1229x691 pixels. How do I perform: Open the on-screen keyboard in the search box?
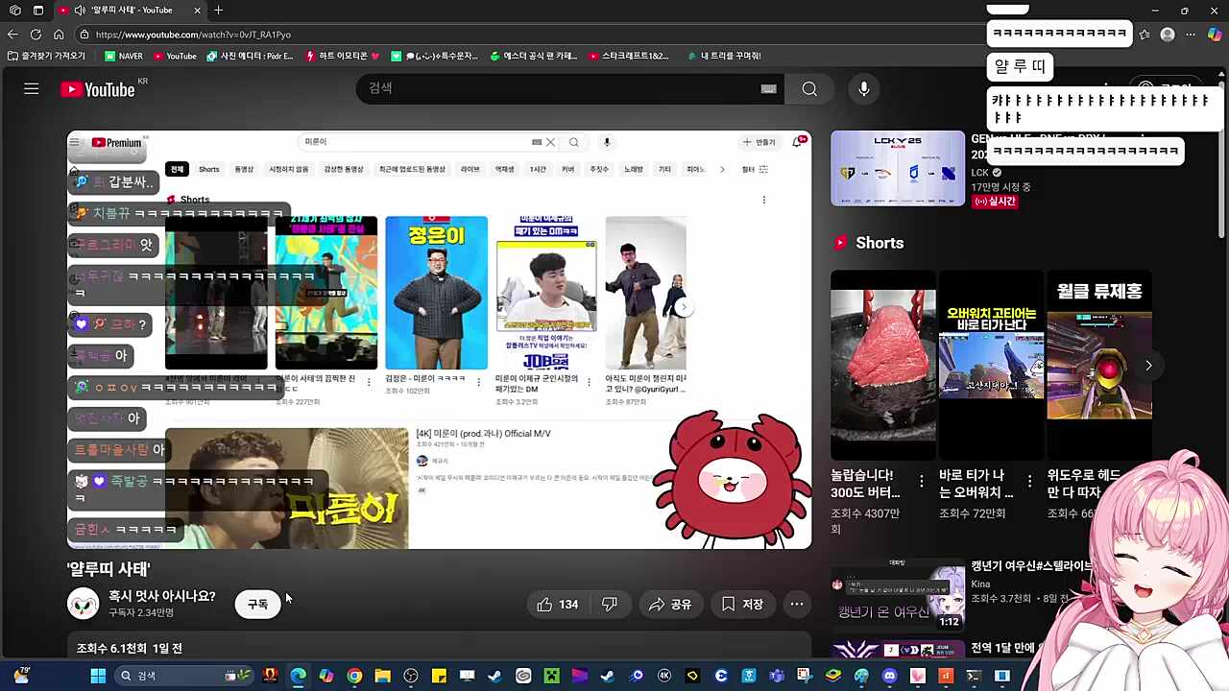point(768,89)
